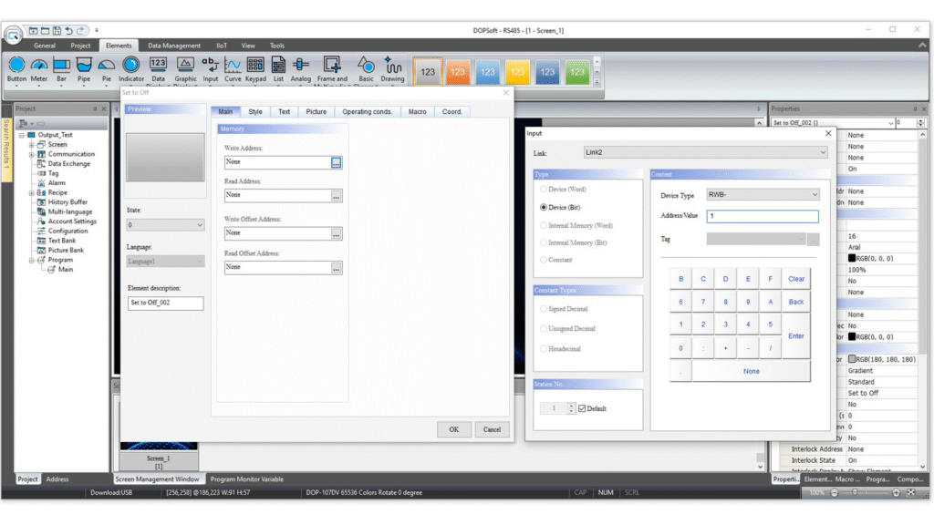Select the Meter element icon in ribbon
The height and width of the screenshot is (525, 934).
[x=38, y=68]
